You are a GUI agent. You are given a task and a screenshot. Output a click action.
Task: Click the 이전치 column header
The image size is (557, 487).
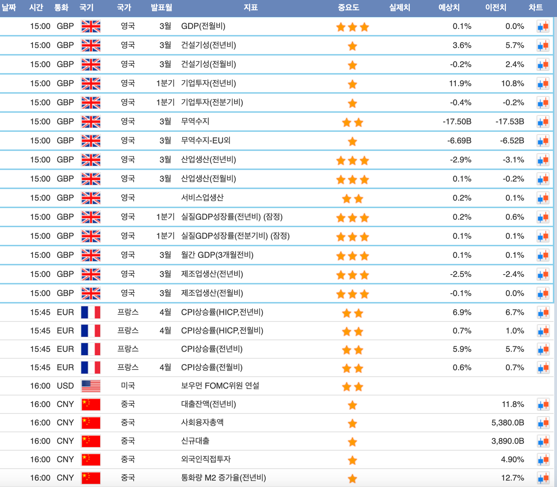[x=496, y=8]
